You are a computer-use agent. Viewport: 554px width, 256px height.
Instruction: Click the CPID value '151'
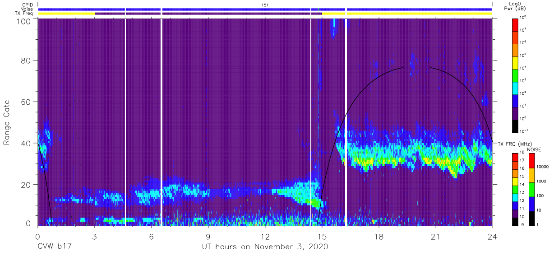(x=265, y=5)
